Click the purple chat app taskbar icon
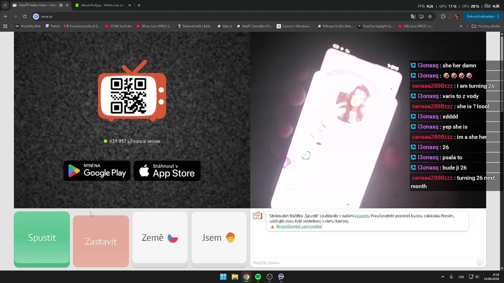The image size is (504, 283). click(x=281, y=277)
